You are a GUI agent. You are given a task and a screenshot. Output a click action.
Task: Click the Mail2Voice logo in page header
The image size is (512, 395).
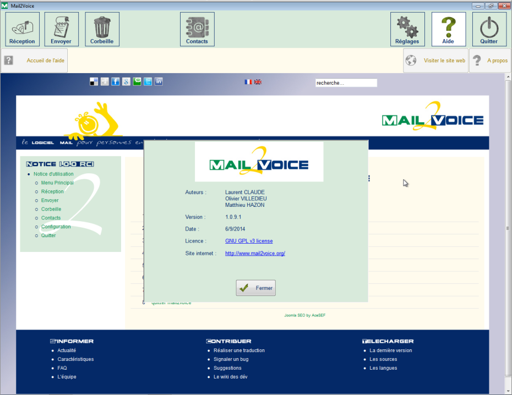pyautogui.click(x=433, y=117)
